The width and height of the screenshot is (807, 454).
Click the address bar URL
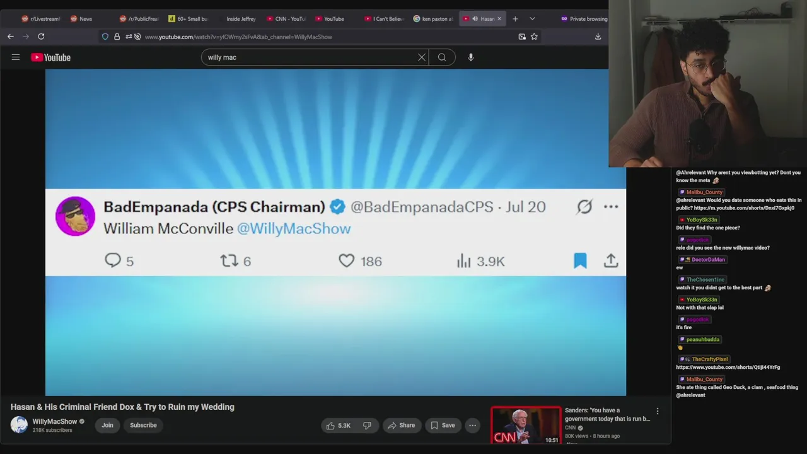[x=238, y=37]
